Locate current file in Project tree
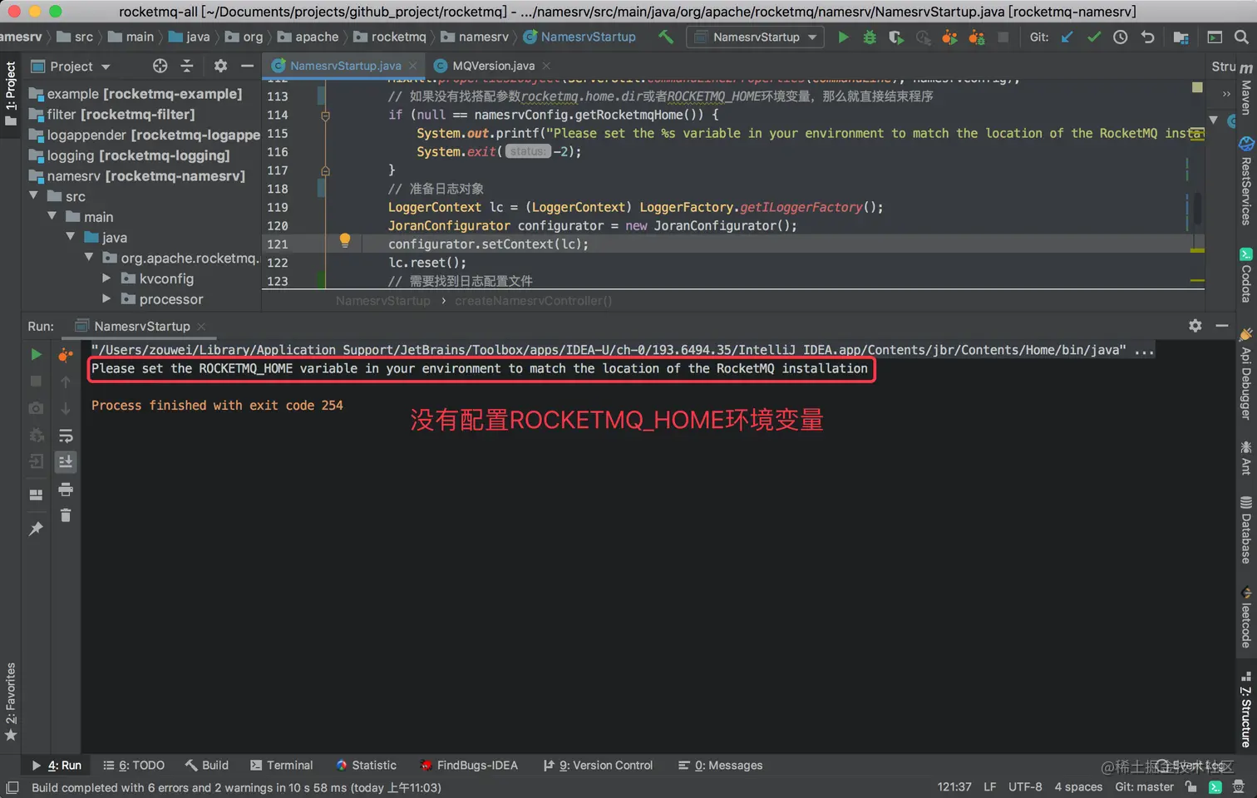1257x798 pixels. 160,66
